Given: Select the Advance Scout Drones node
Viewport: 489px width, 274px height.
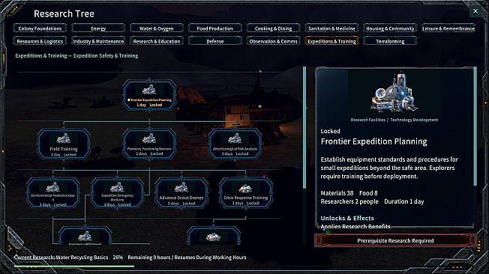Looking at the screenshot, I should pos(181,192).
